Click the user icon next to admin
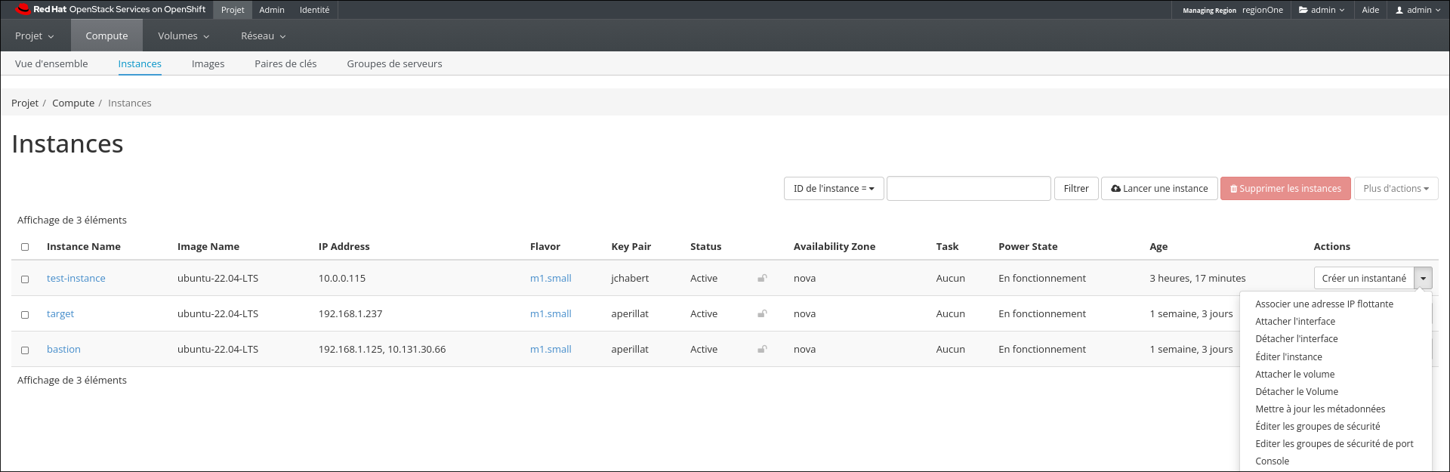This screenshot has height=472, width=1450. pyautogui.click(x=1399, y=10)
